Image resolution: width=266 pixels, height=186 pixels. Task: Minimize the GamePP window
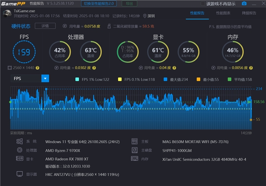tap(254, 4)
